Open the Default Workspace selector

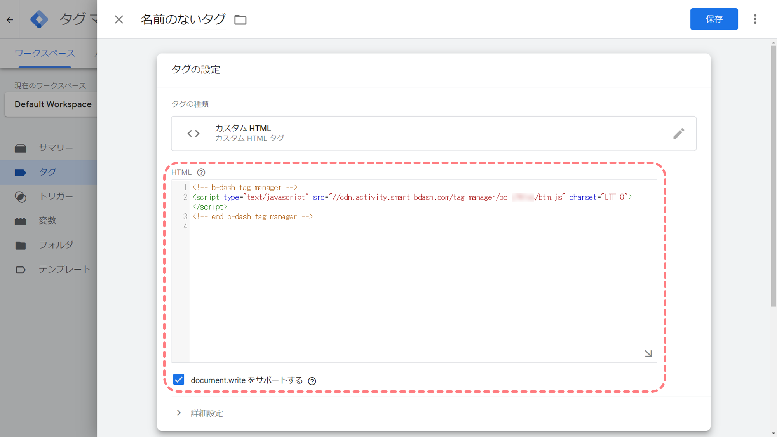point(51,104)
